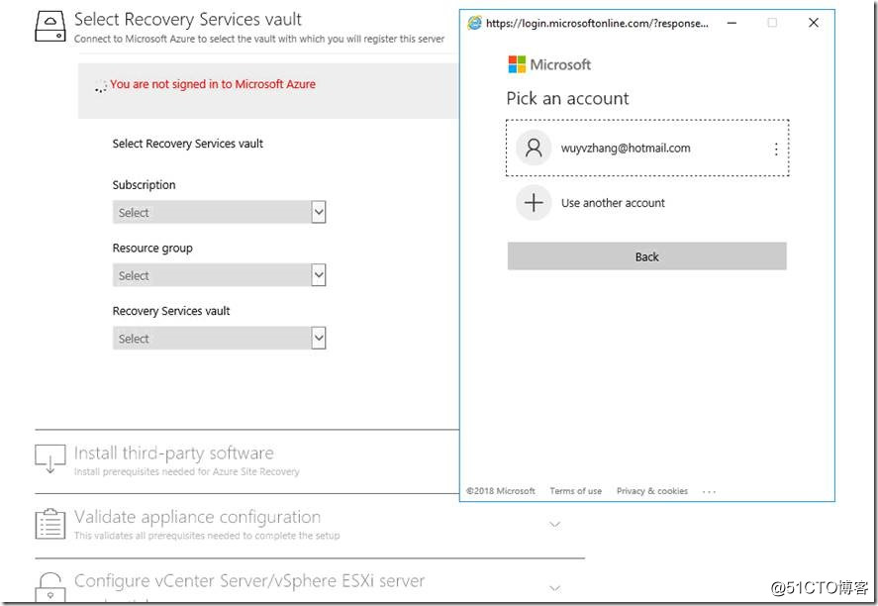Image resolution: width=878 pixels, height=606 pixels.
Task: Select the wuyvzhang@hotmail.com account
Action: tap(647, 148)
